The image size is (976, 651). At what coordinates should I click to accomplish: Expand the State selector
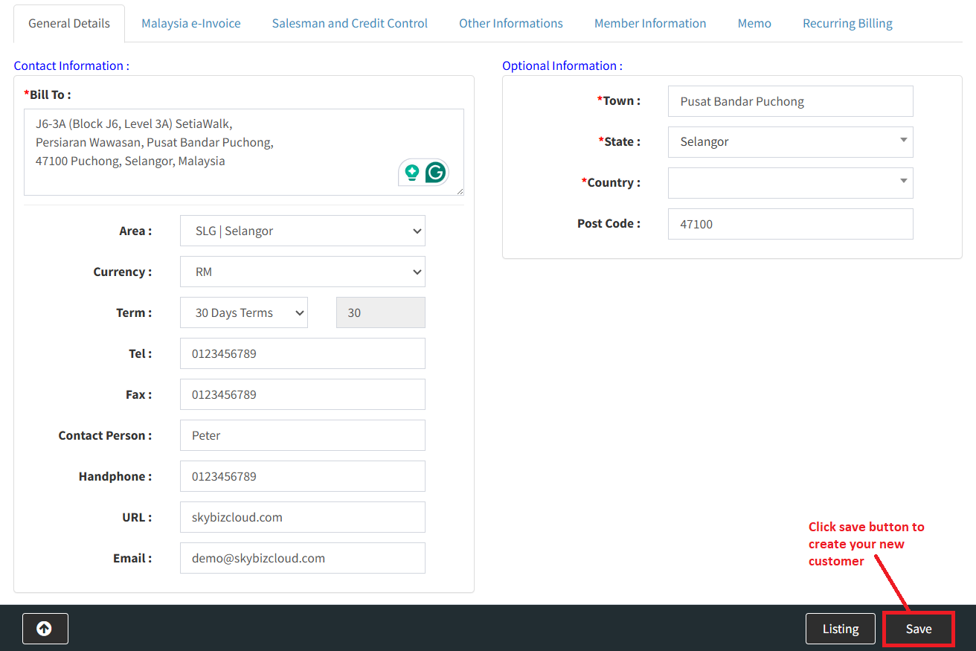790,141
